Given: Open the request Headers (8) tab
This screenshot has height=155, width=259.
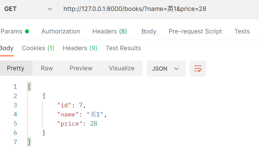Looking at the screenshot, I should tap(110, 31).
